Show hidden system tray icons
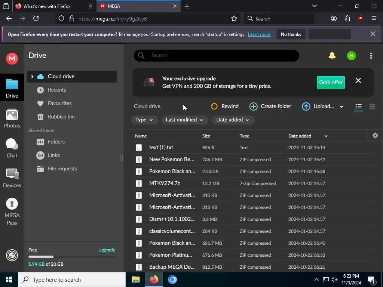 pyautogui.click(x=316, y=280)
